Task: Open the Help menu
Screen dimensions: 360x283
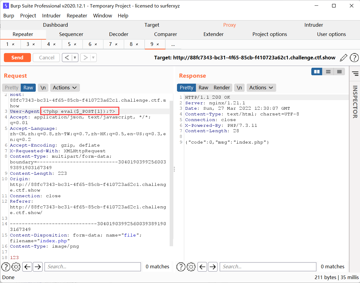Action: [x=123, y=16]
